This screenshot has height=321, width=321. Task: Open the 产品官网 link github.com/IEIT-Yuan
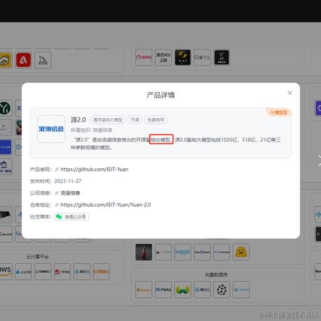(94, 170)
